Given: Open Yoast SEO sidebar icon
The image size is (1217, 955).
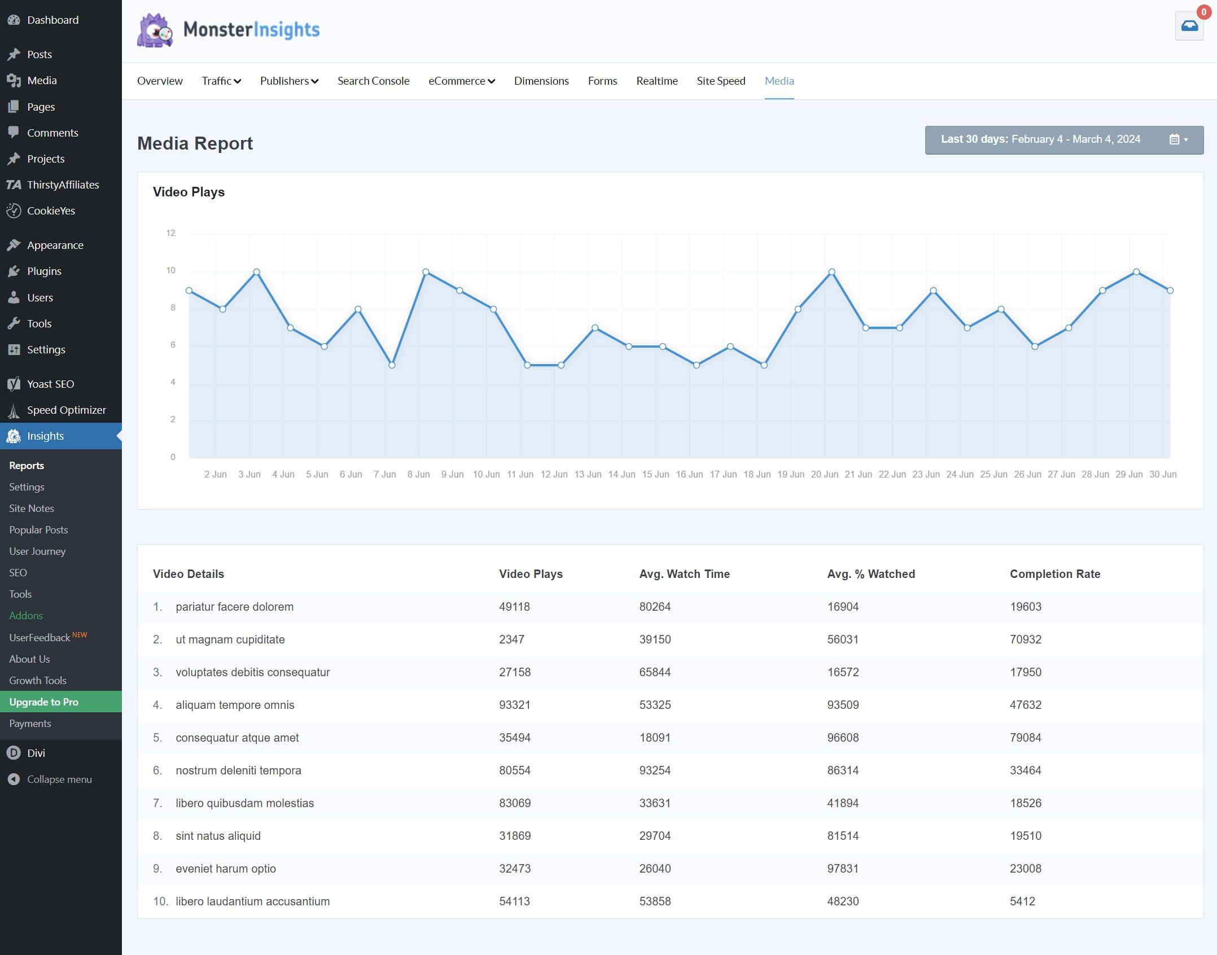Looking at the screenshot, I should coord(13,383).
